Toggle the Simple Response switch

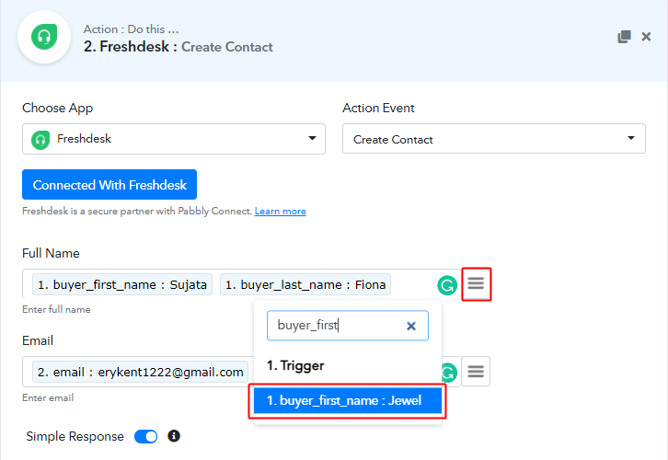click(x=145, y=437)
